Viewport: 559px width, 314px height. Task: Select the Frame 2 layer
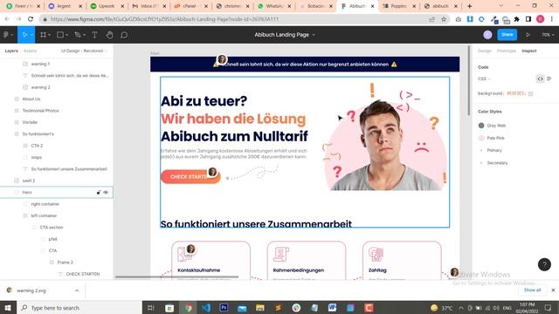[x=65, y=263]
